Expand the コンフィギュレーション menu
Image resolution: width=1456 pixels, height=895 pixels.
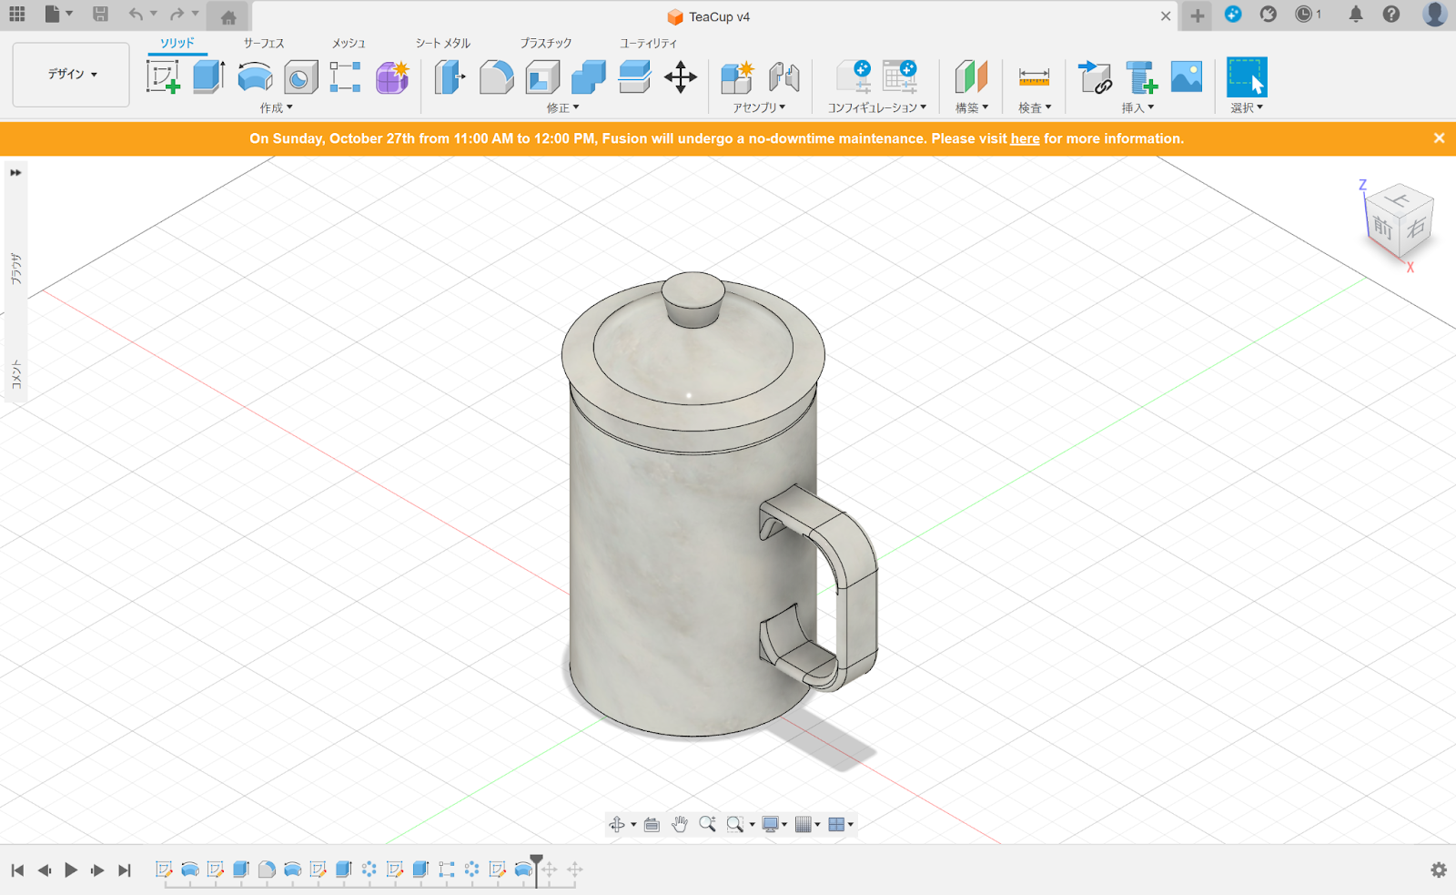coord(877,107)
